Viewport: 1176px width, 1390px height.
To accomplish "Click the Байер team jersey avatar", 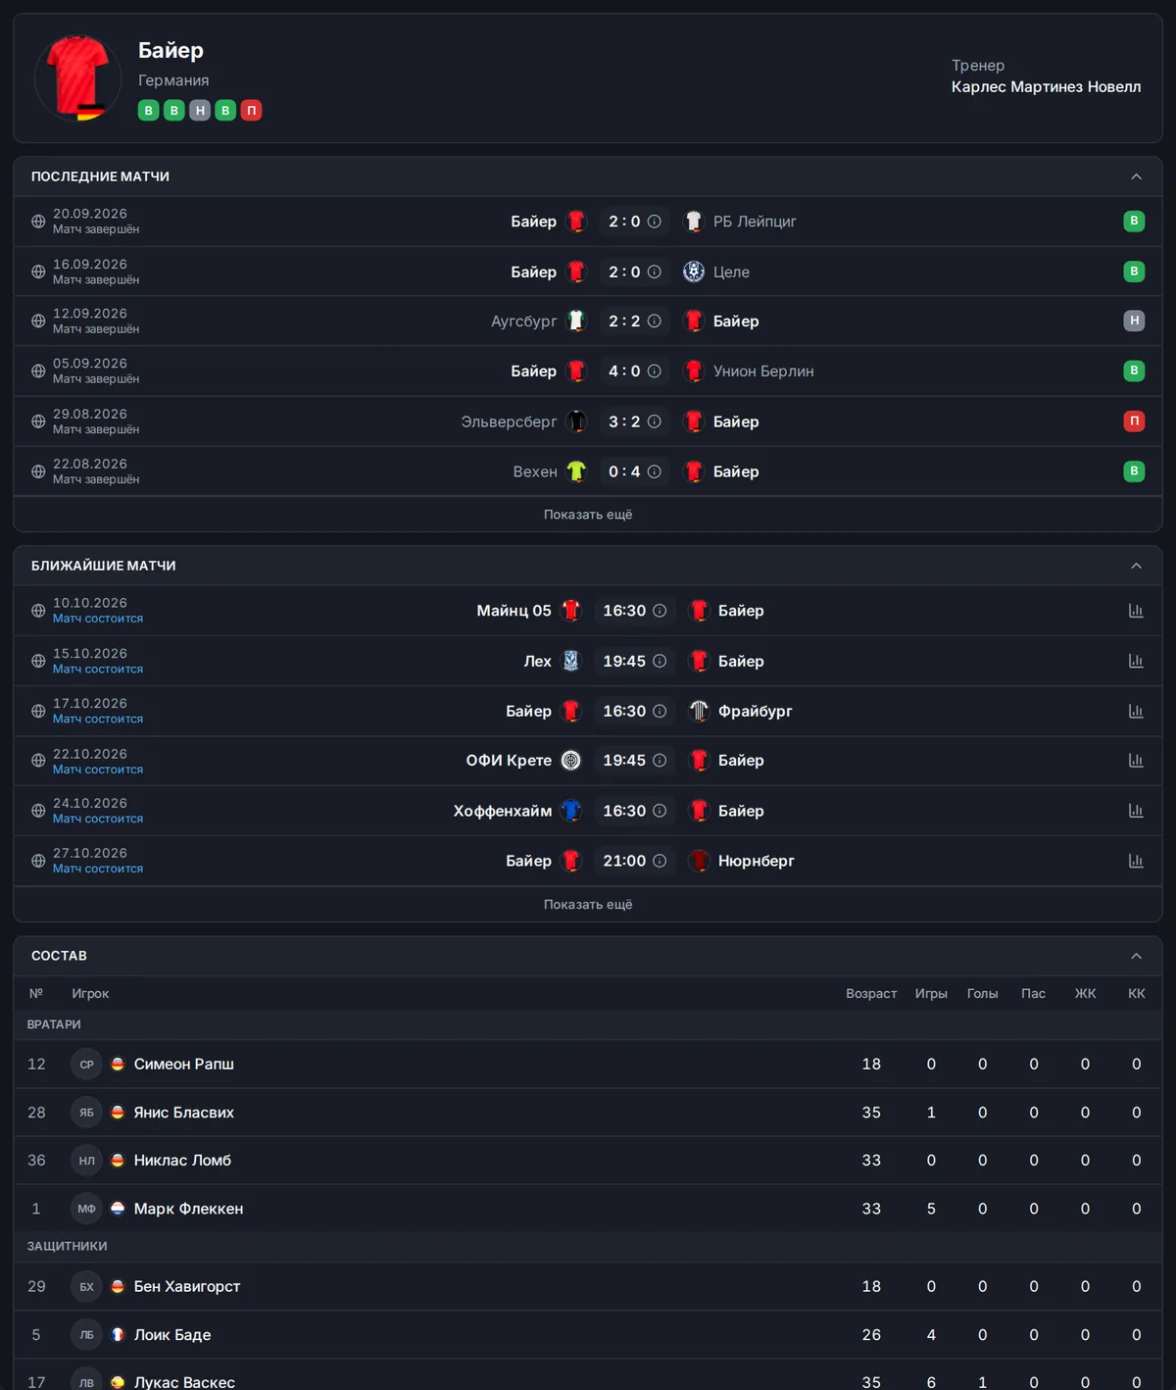I will coord(78,77).
